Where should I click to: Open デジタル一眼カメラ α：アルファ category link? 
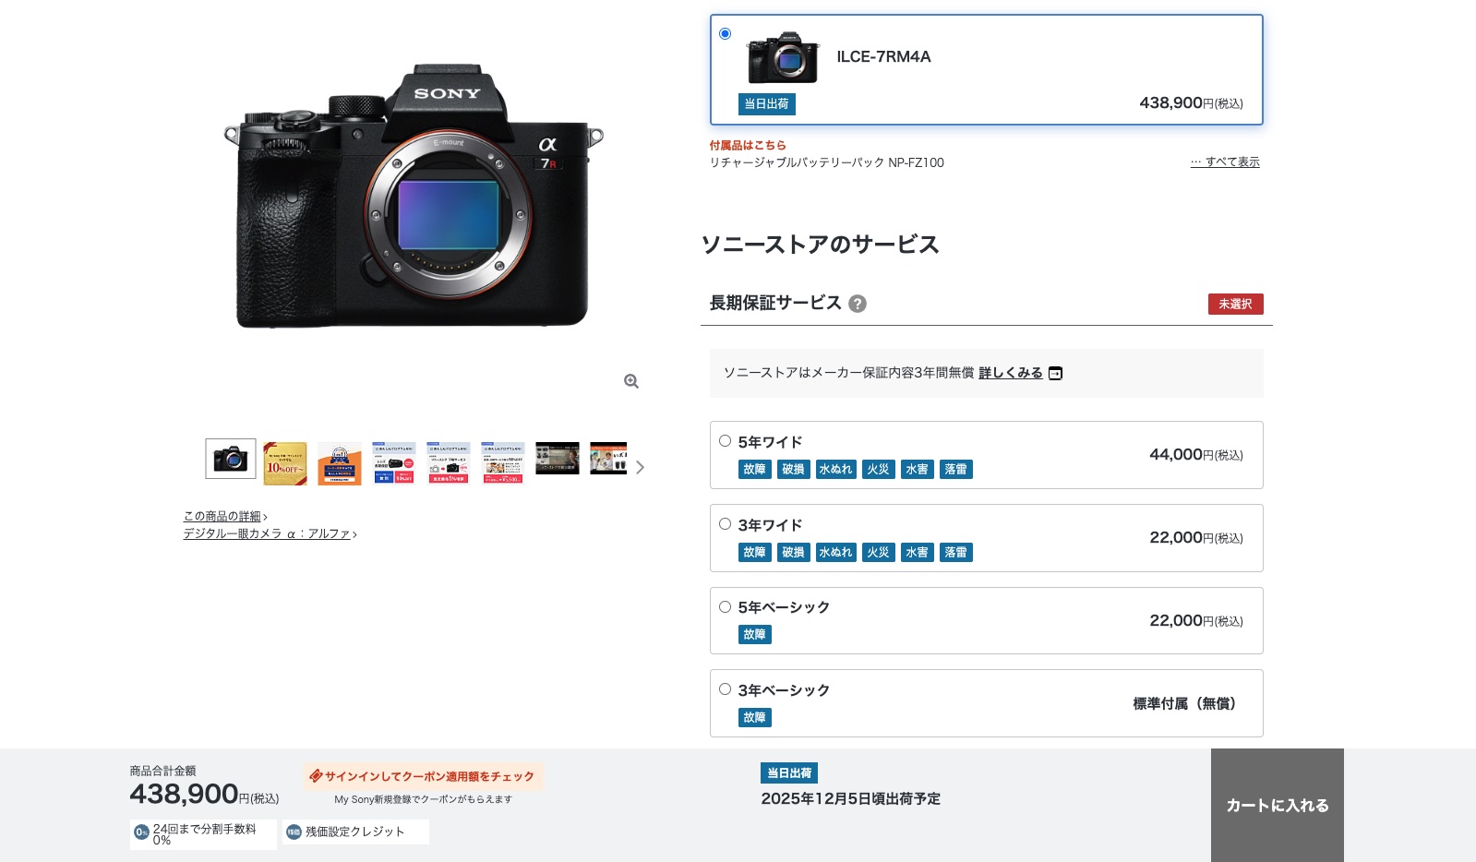click(267, 534)
